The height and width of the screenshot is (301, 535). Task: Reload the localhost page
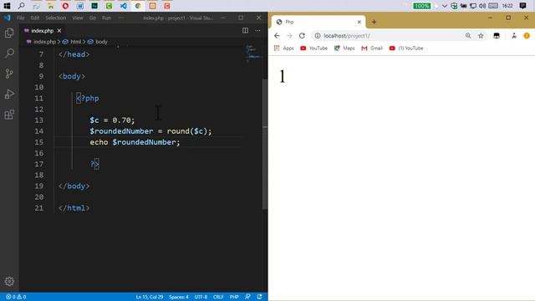pos(302,35)
